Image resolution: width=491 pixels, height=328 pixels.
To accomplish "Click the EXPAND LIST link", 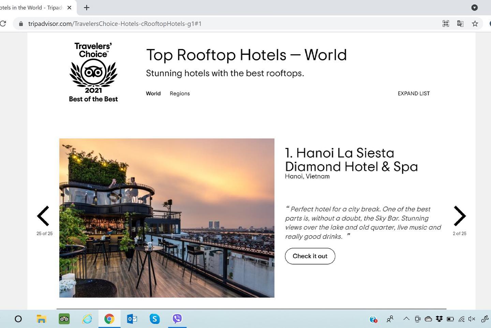I will click(x=414, y=93).
